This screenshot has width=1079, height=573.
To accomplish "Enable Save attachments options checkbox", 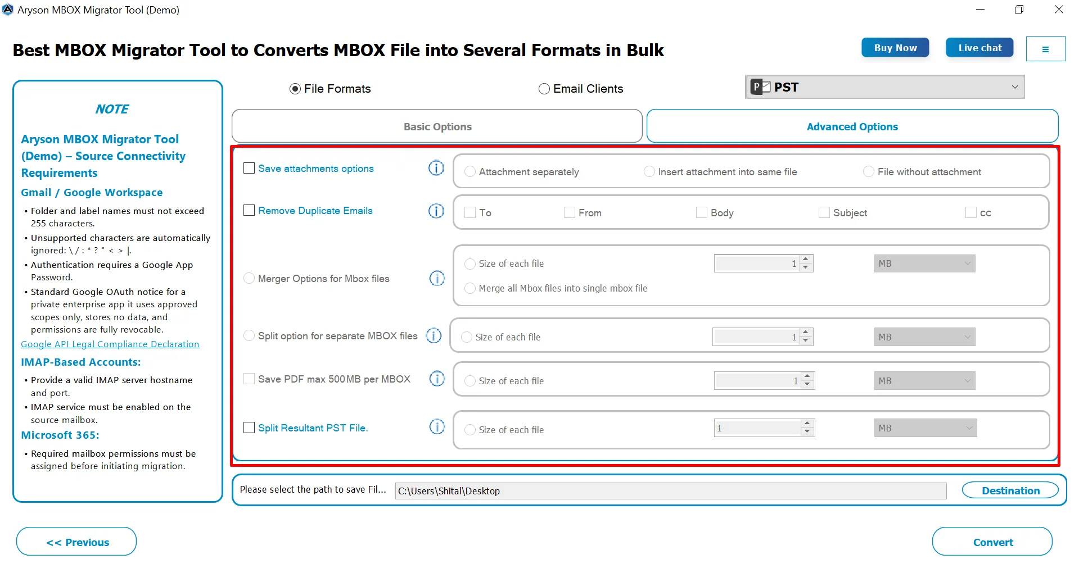I will [x=249, y=168].
